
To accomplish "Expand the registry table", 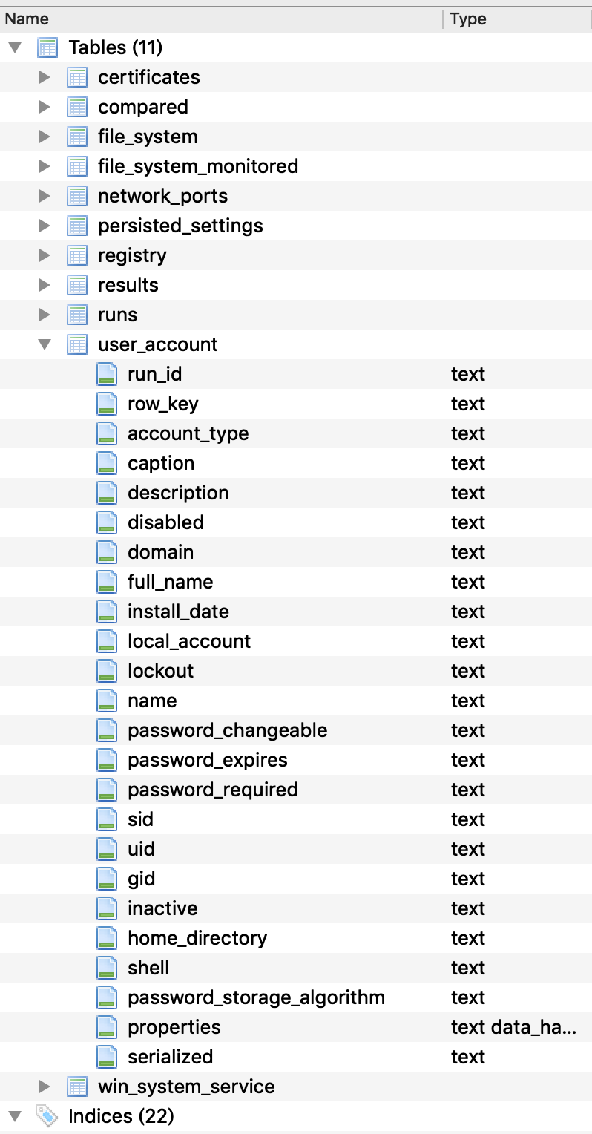I will click(x=45, y=255).
